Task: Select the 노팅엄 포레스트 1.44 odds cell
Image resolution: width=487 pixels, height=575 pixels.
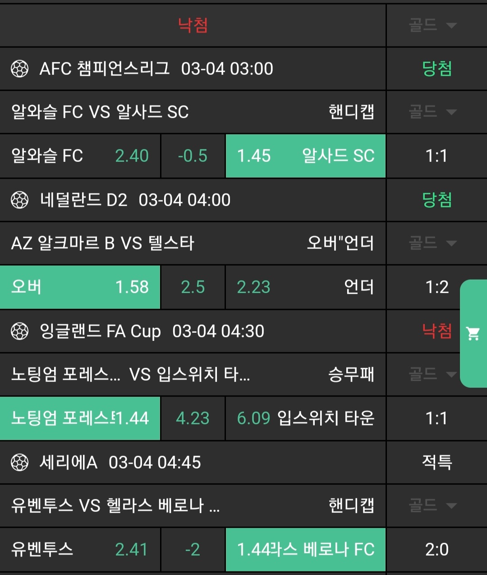Action: pyautogui.click(x=80, y=419)
